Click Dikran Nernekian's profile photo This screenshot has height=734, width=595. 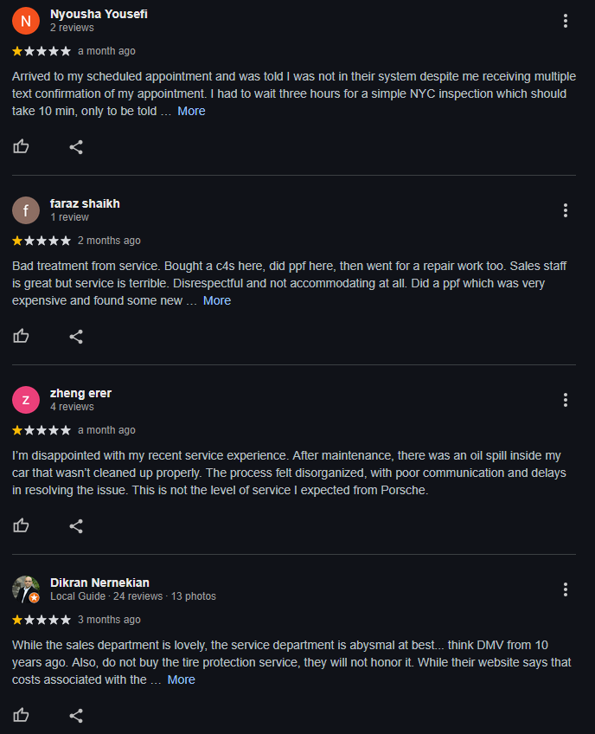26,589
